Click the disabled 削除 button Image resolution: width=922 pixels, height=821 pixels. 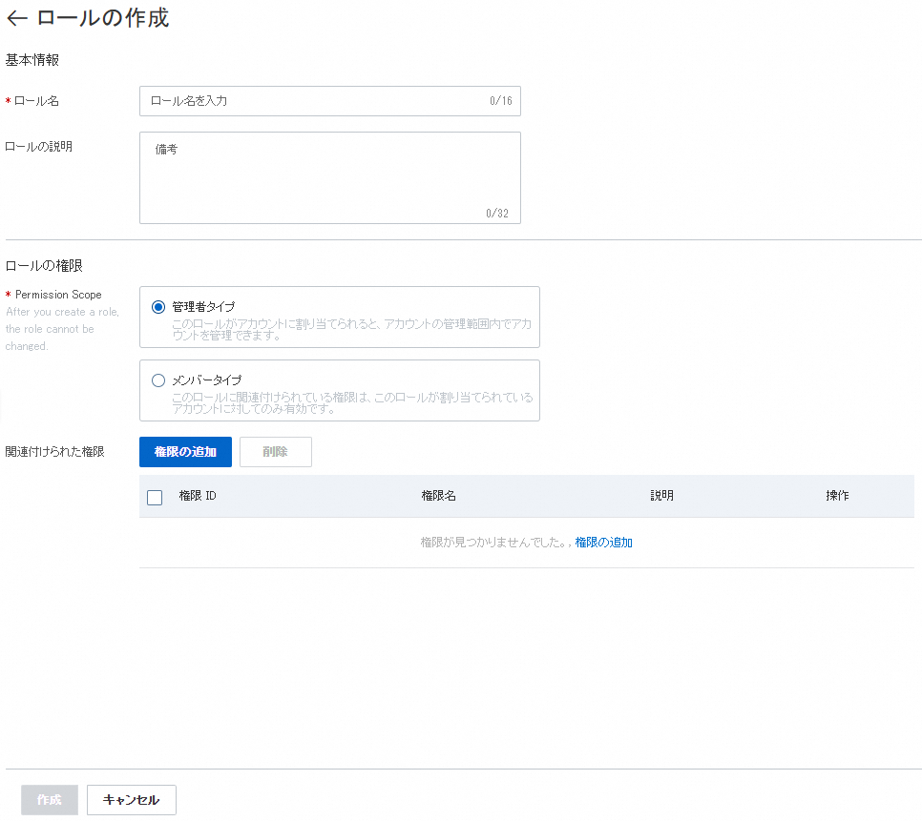[x=275, y=452]
